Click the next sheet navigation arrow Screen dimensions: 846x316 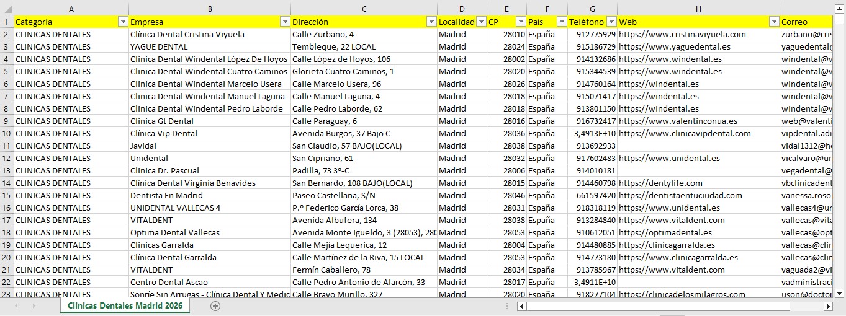point(34,306)
